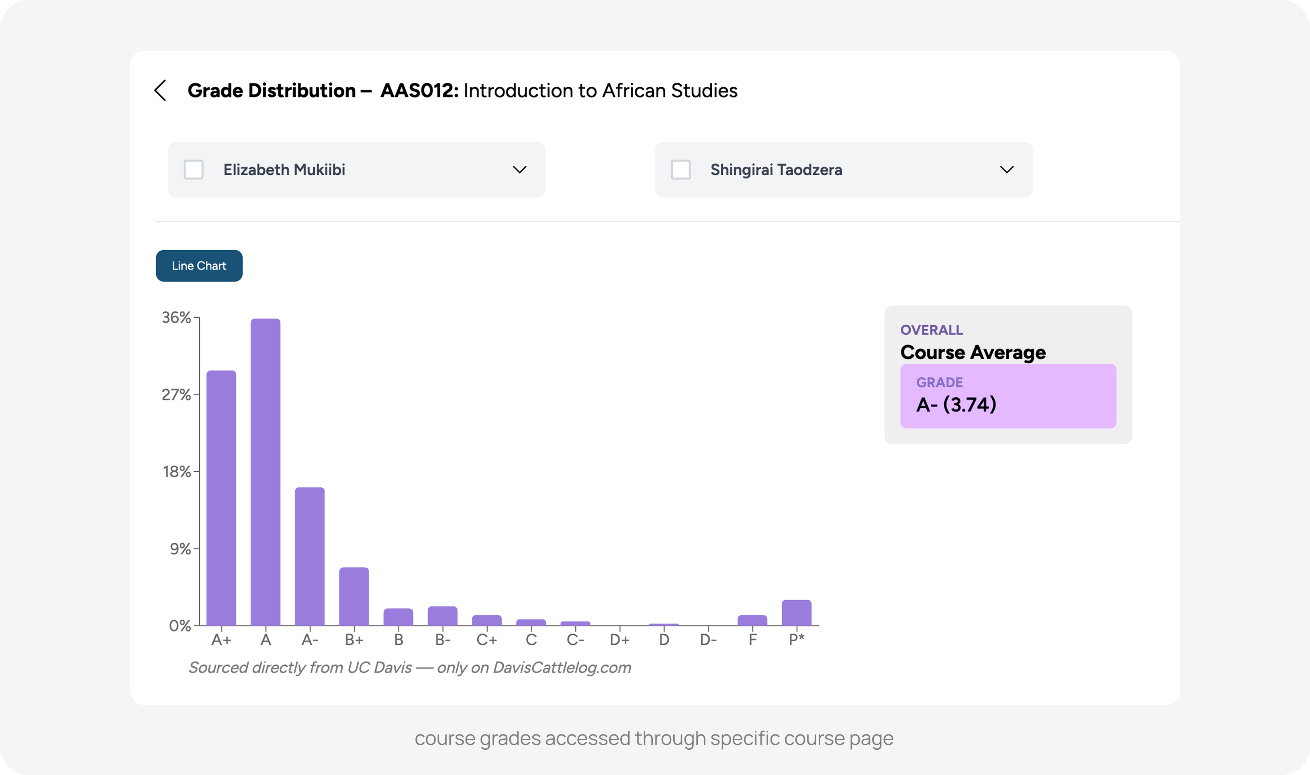Check the Shingirai Taodzera checkbox
The image size is (1310, 775).
[681, 170]
